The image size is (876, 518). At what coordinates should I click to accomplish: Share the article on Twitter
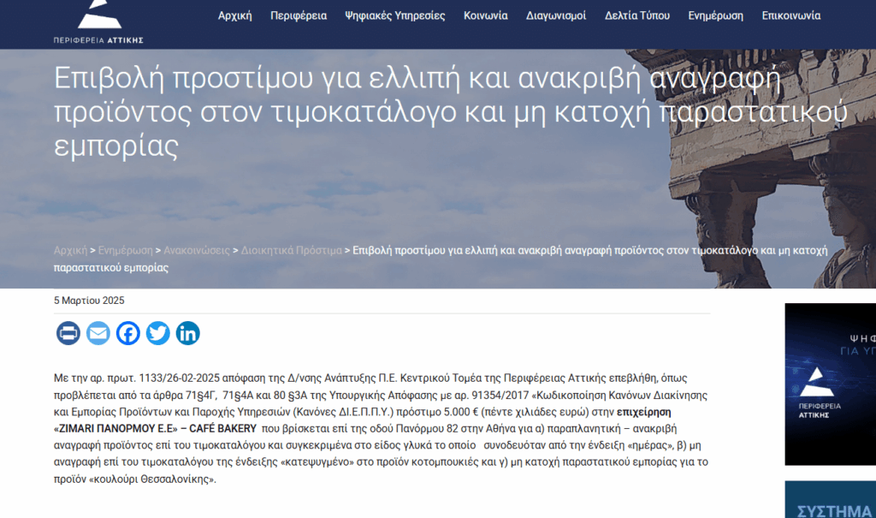158,333
